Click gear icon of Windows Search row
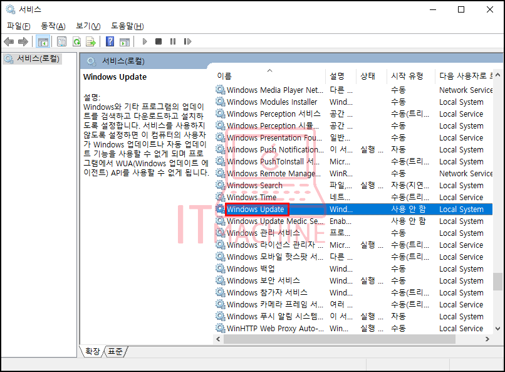This screenshot has height=372, width=505. point(221,185)
